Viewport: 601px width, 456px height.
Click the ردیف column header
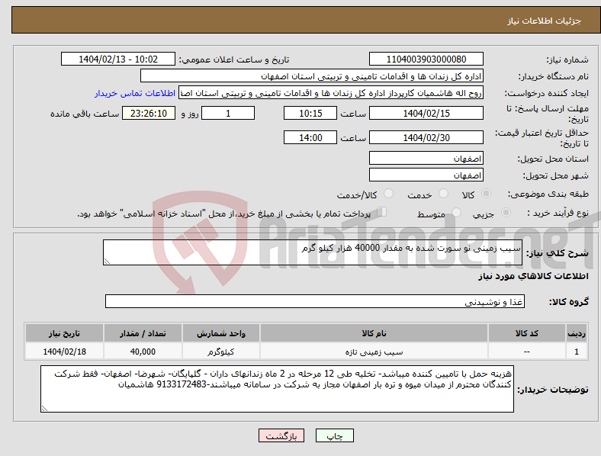click(576, 333)
